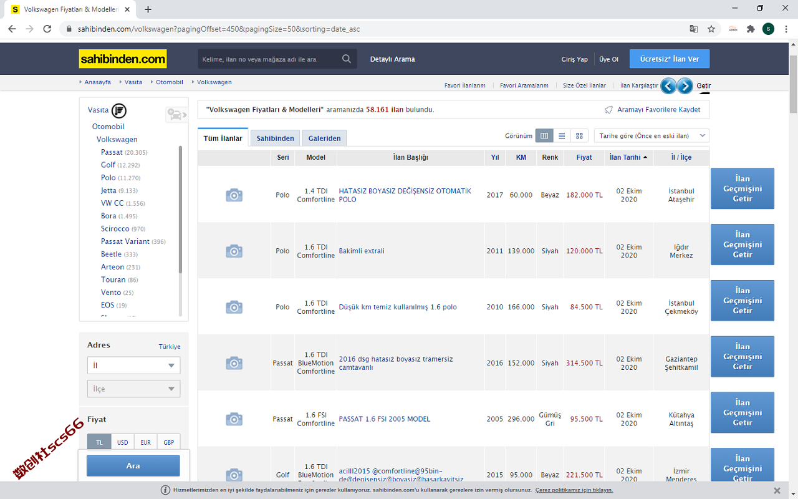
Task: Open Favori Aramalarım menu item
Action: [x=524, y=85]
